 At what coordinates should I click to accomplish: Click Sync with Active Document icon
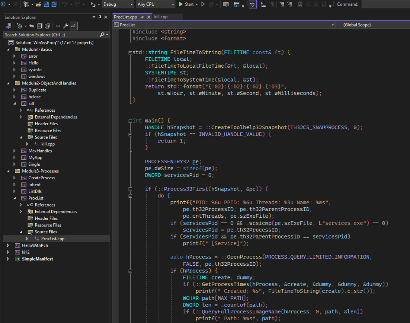coord(32,26)
